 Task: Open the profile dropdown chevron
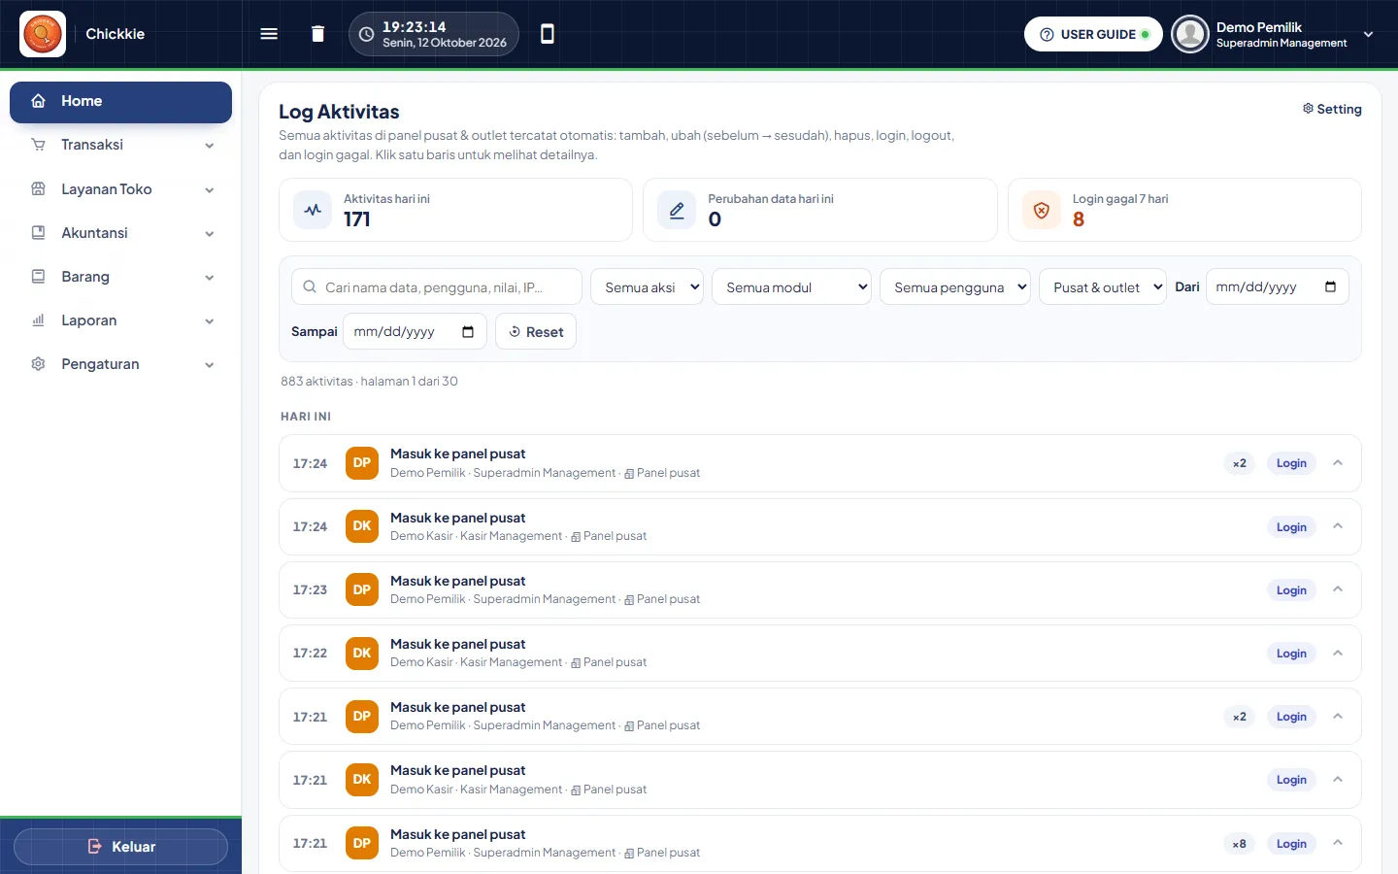click(x=1368, y=34)
